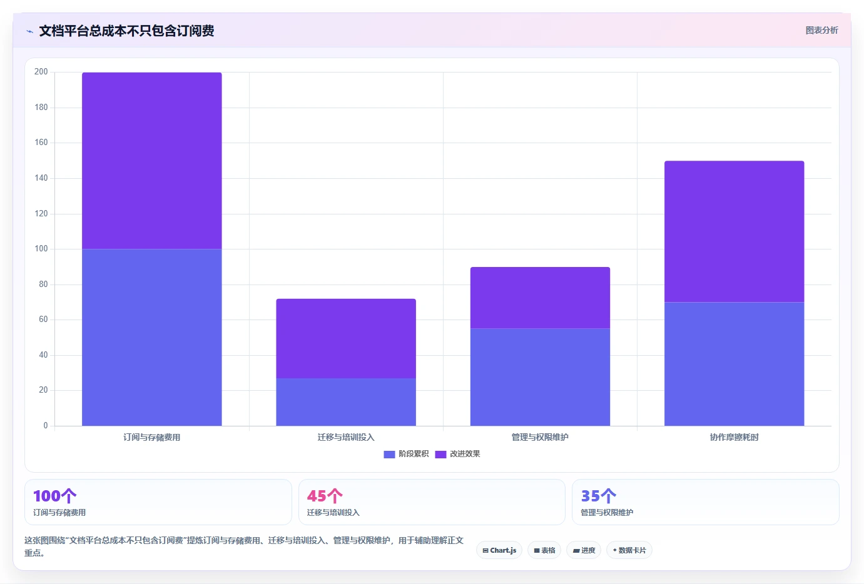Click the purple 改进效果 segment of the 管理与权限维护 bar
Screen dimensions: 864x584
pos(540,298)
